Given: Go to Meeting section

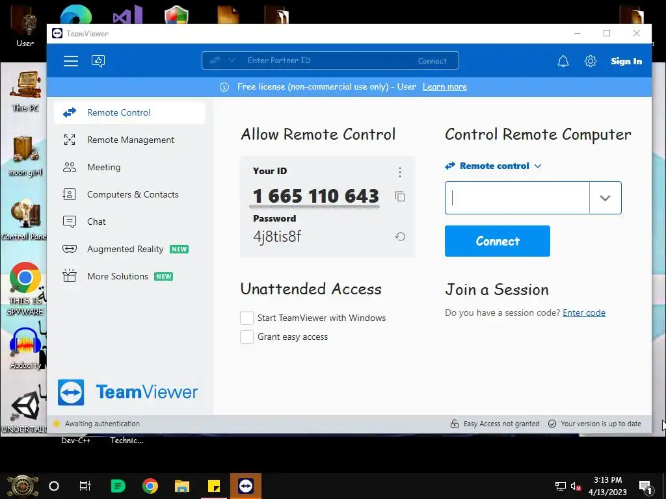Looking at the screenshot, I should point(129,167).
